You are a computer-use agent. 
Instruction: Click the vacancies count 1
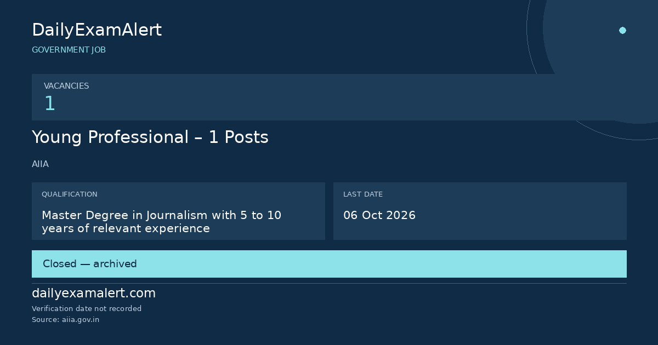pyautogui.click(x=50, y=104)
